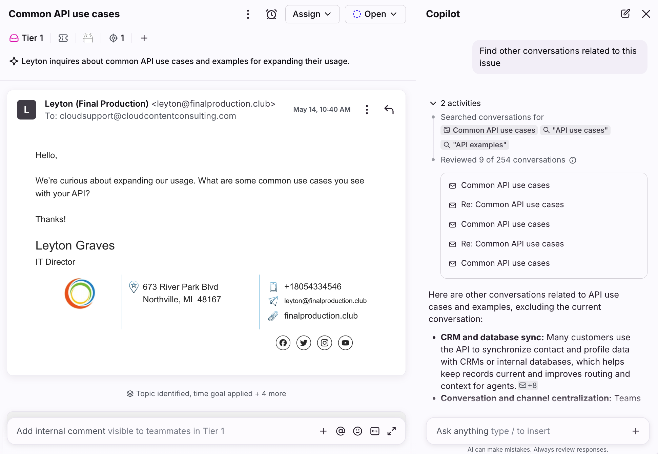Expand Topic identified, time goal applied events

[206, 394]
